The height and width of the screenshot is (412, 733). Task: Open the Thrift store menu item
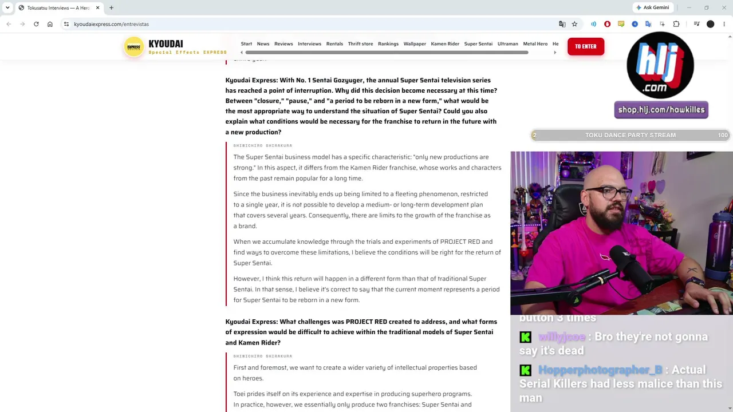point(360,43)
